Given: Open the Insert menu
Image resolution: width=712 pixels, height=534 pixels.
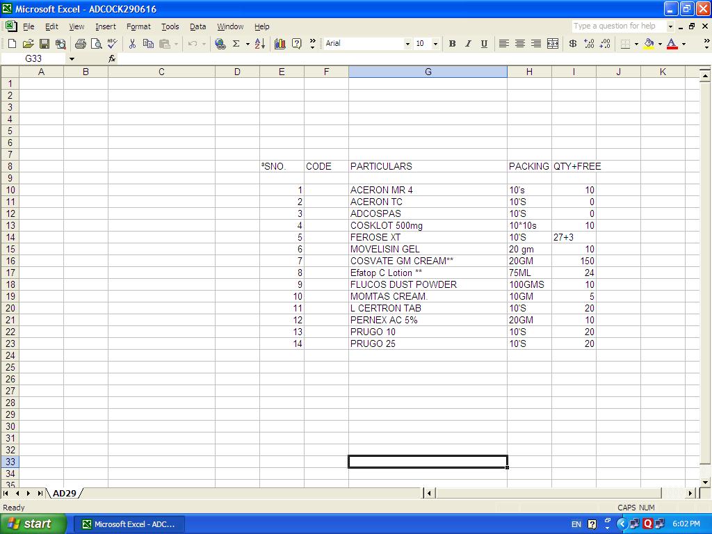Looking at the screenshot, I should click(x=106, y=26).
